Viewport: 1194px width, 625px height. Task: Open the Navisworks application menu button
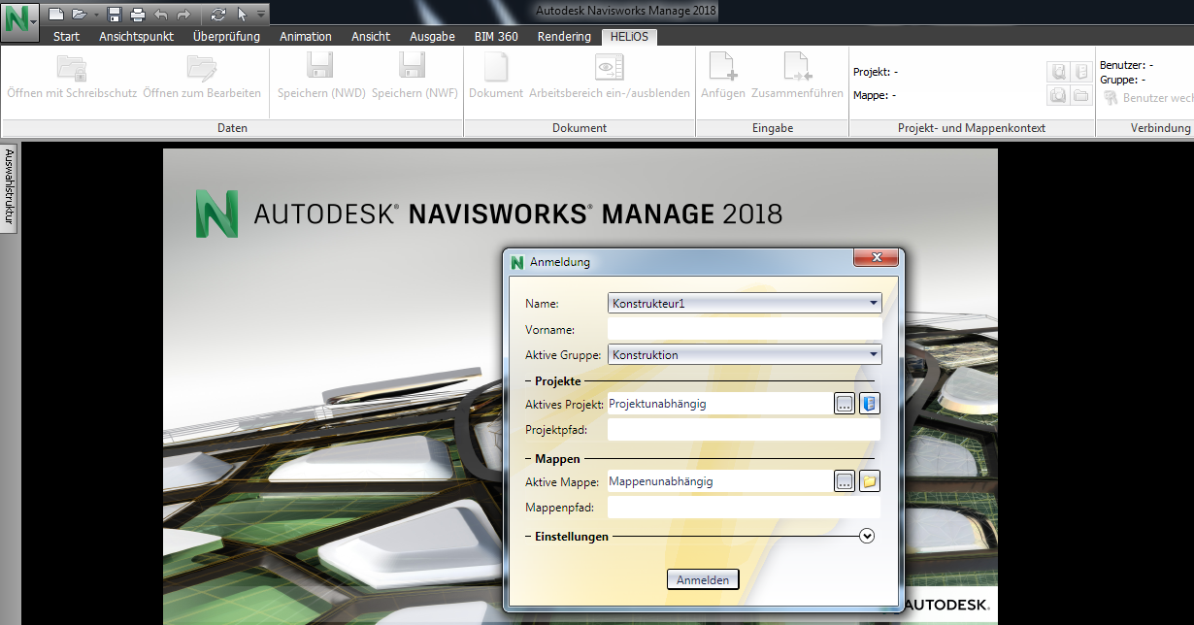click(x=19, y=20)
